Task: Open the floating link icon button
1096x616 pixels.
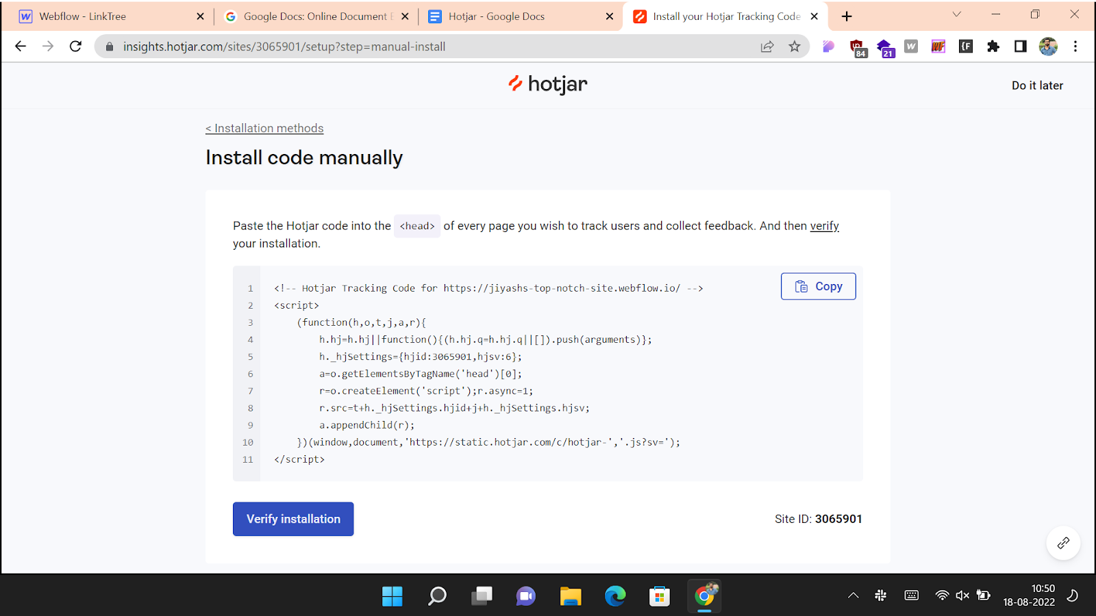Action: (x=1063, y=543)
